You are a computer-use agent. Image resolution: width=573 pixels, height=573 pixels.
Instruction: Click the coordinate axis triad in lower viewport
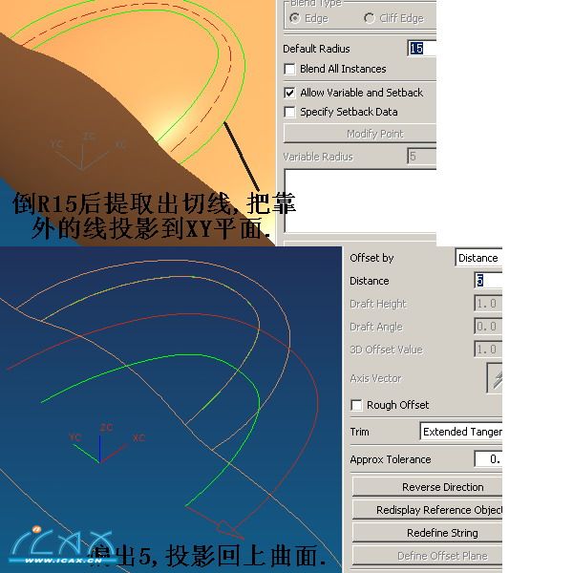(x=106, y=443)
